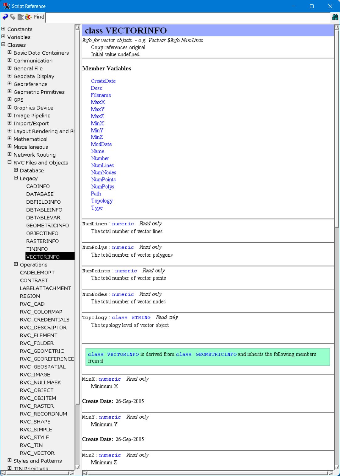340x476 pixels.
Task: Collapse the Classes tree node
Action: [x=3, y=45]
